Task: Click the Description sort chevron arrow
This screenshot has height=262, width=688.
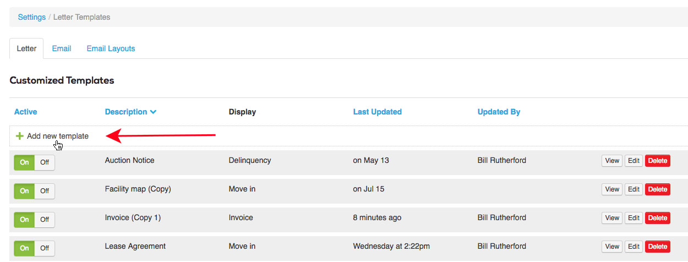Action: click(x=153, y=112)
